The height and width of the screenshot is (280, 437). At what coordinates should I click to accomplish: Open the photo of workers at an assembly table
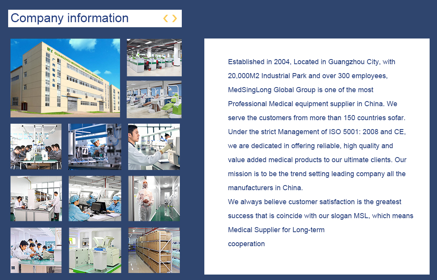36,147
